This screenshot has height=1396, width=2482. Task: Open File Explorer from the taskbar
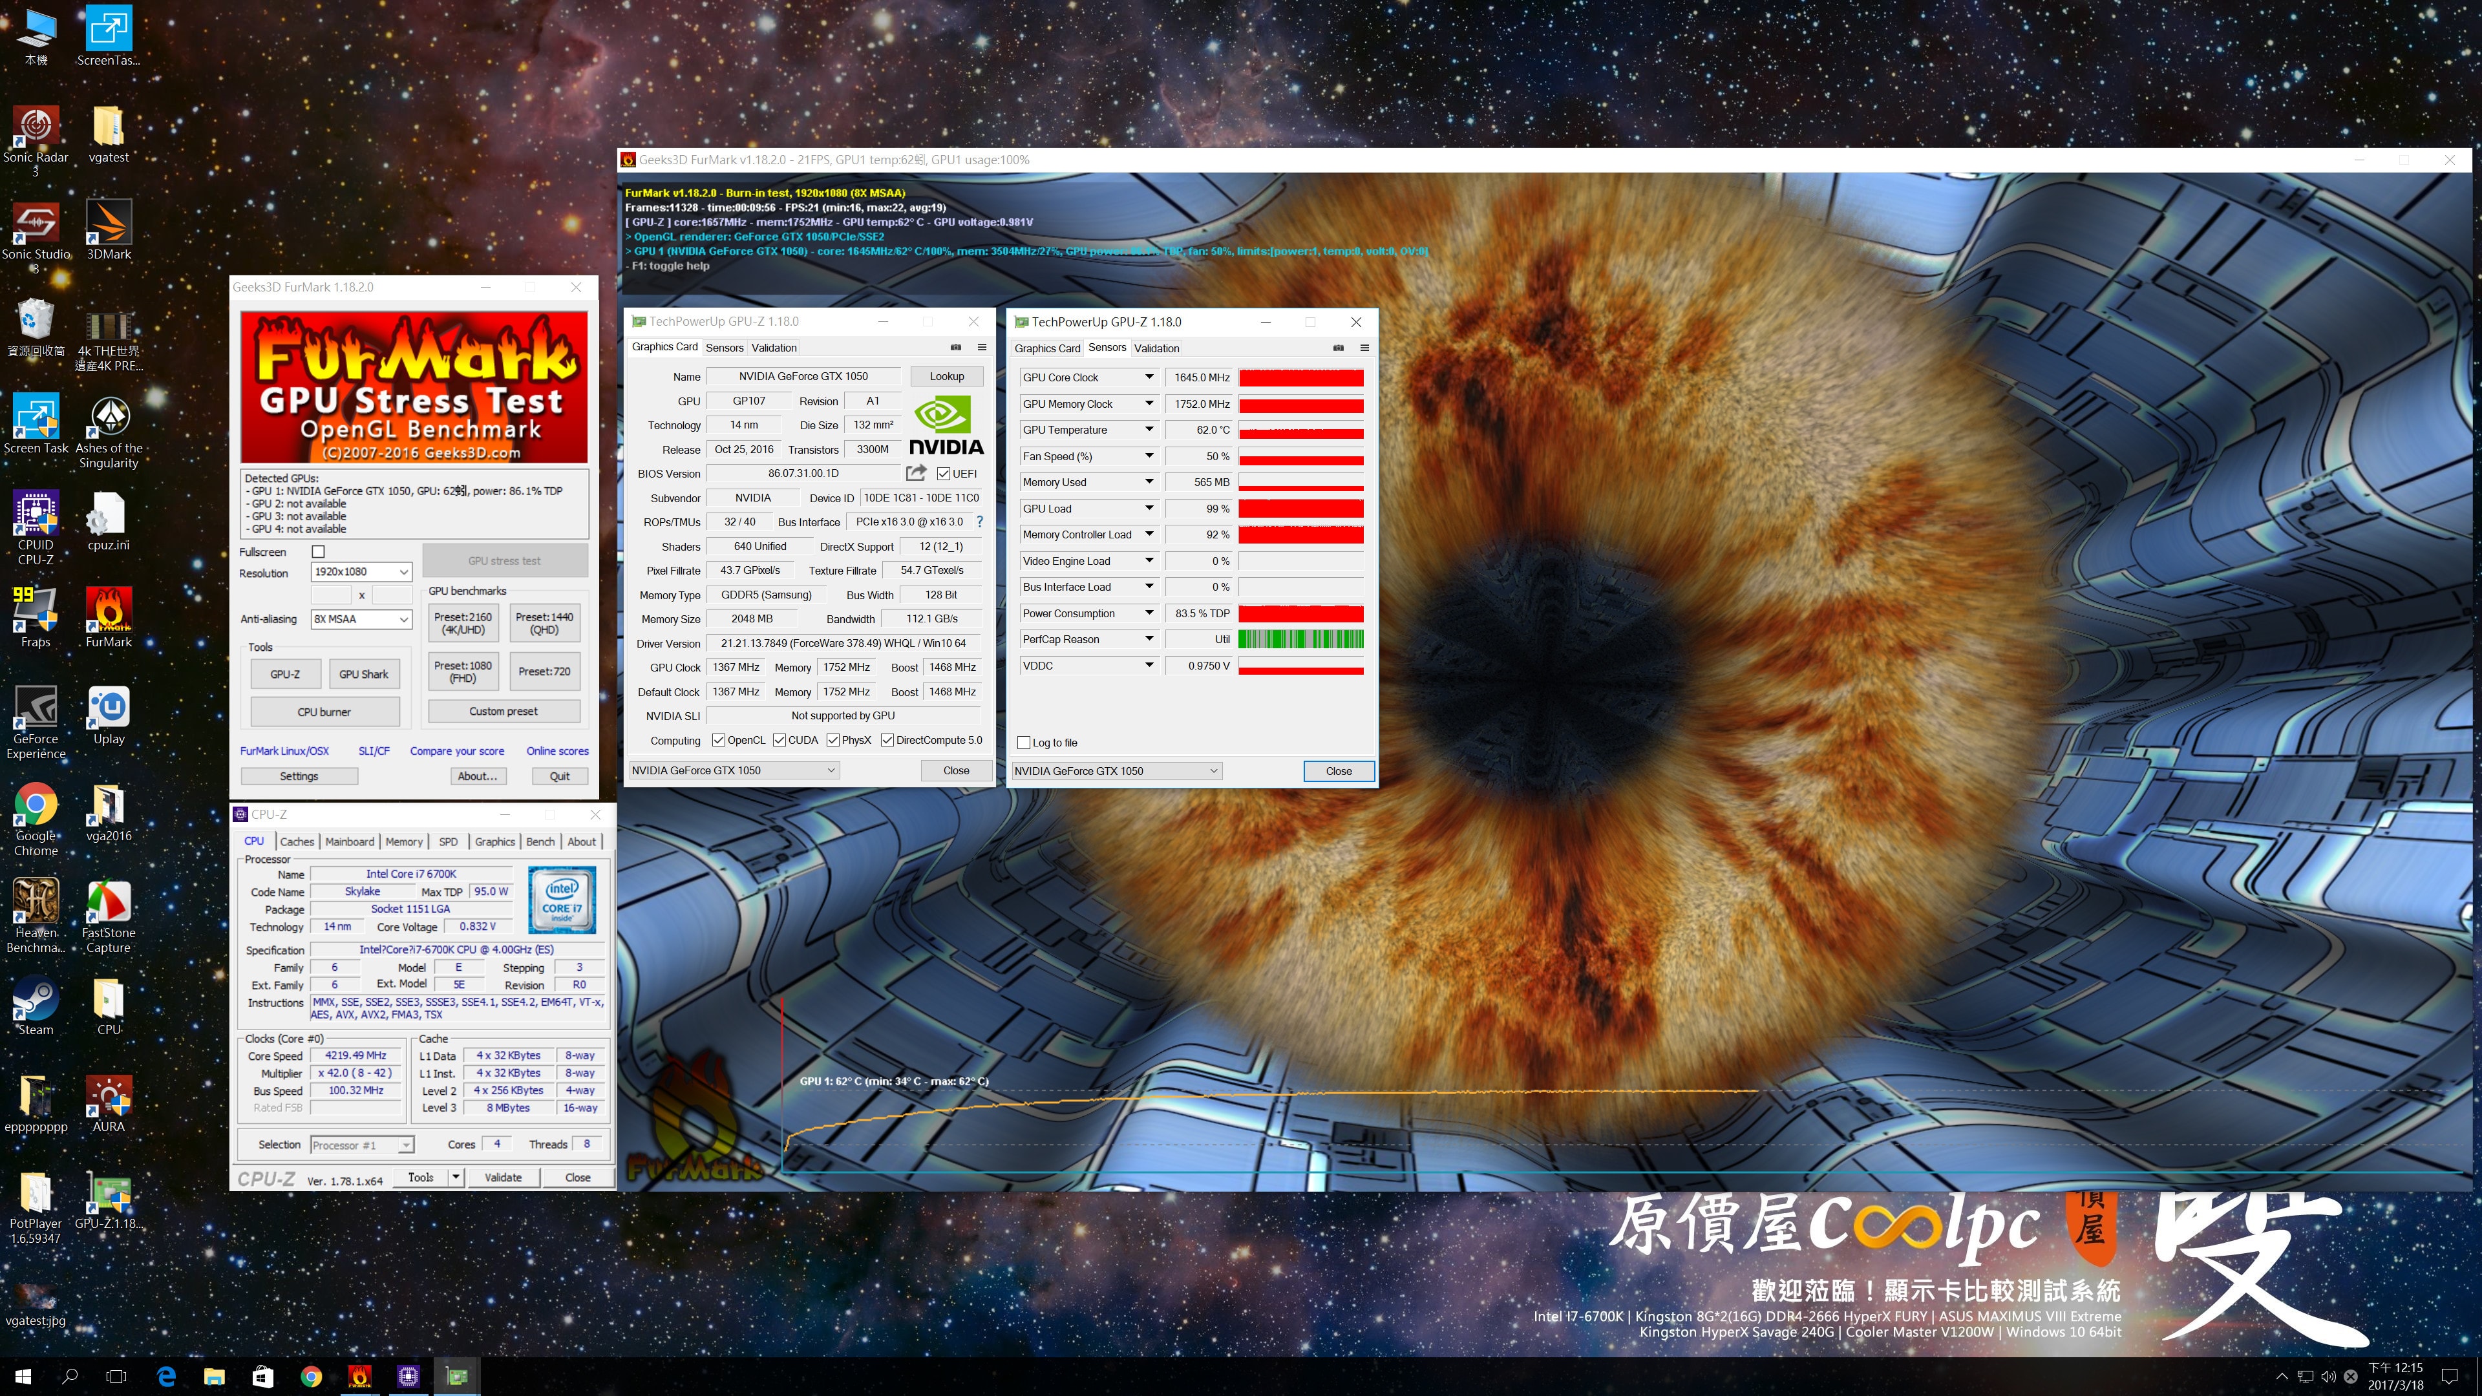click(214, 1377)
